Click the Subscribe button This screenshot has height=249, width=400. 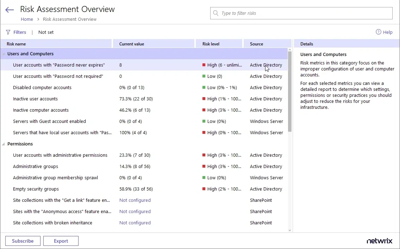(x=23, y=241)
